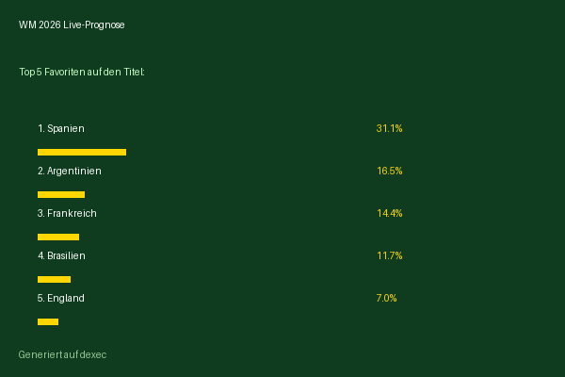Select the 5. England entry
The width and height of the screenshot is (565, 377).
coord(61,299)
